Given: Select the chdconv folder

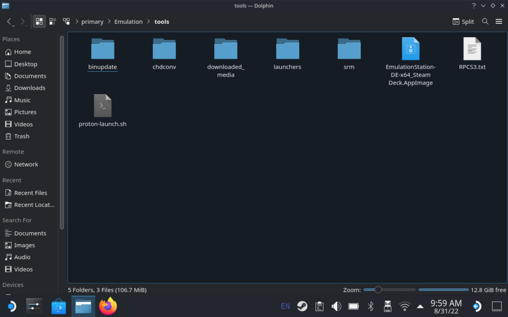Looking at the screenshot, I should click(x=164, y=54).
